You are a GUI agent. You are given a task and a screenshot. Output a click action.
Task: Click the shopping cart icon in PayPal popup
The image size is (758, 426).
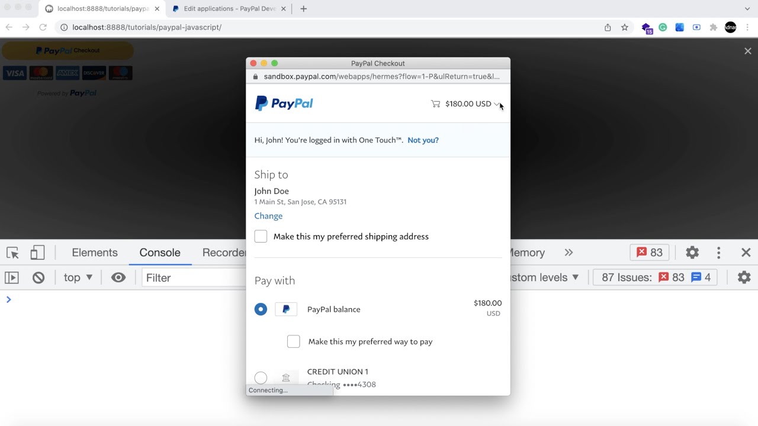435,104
